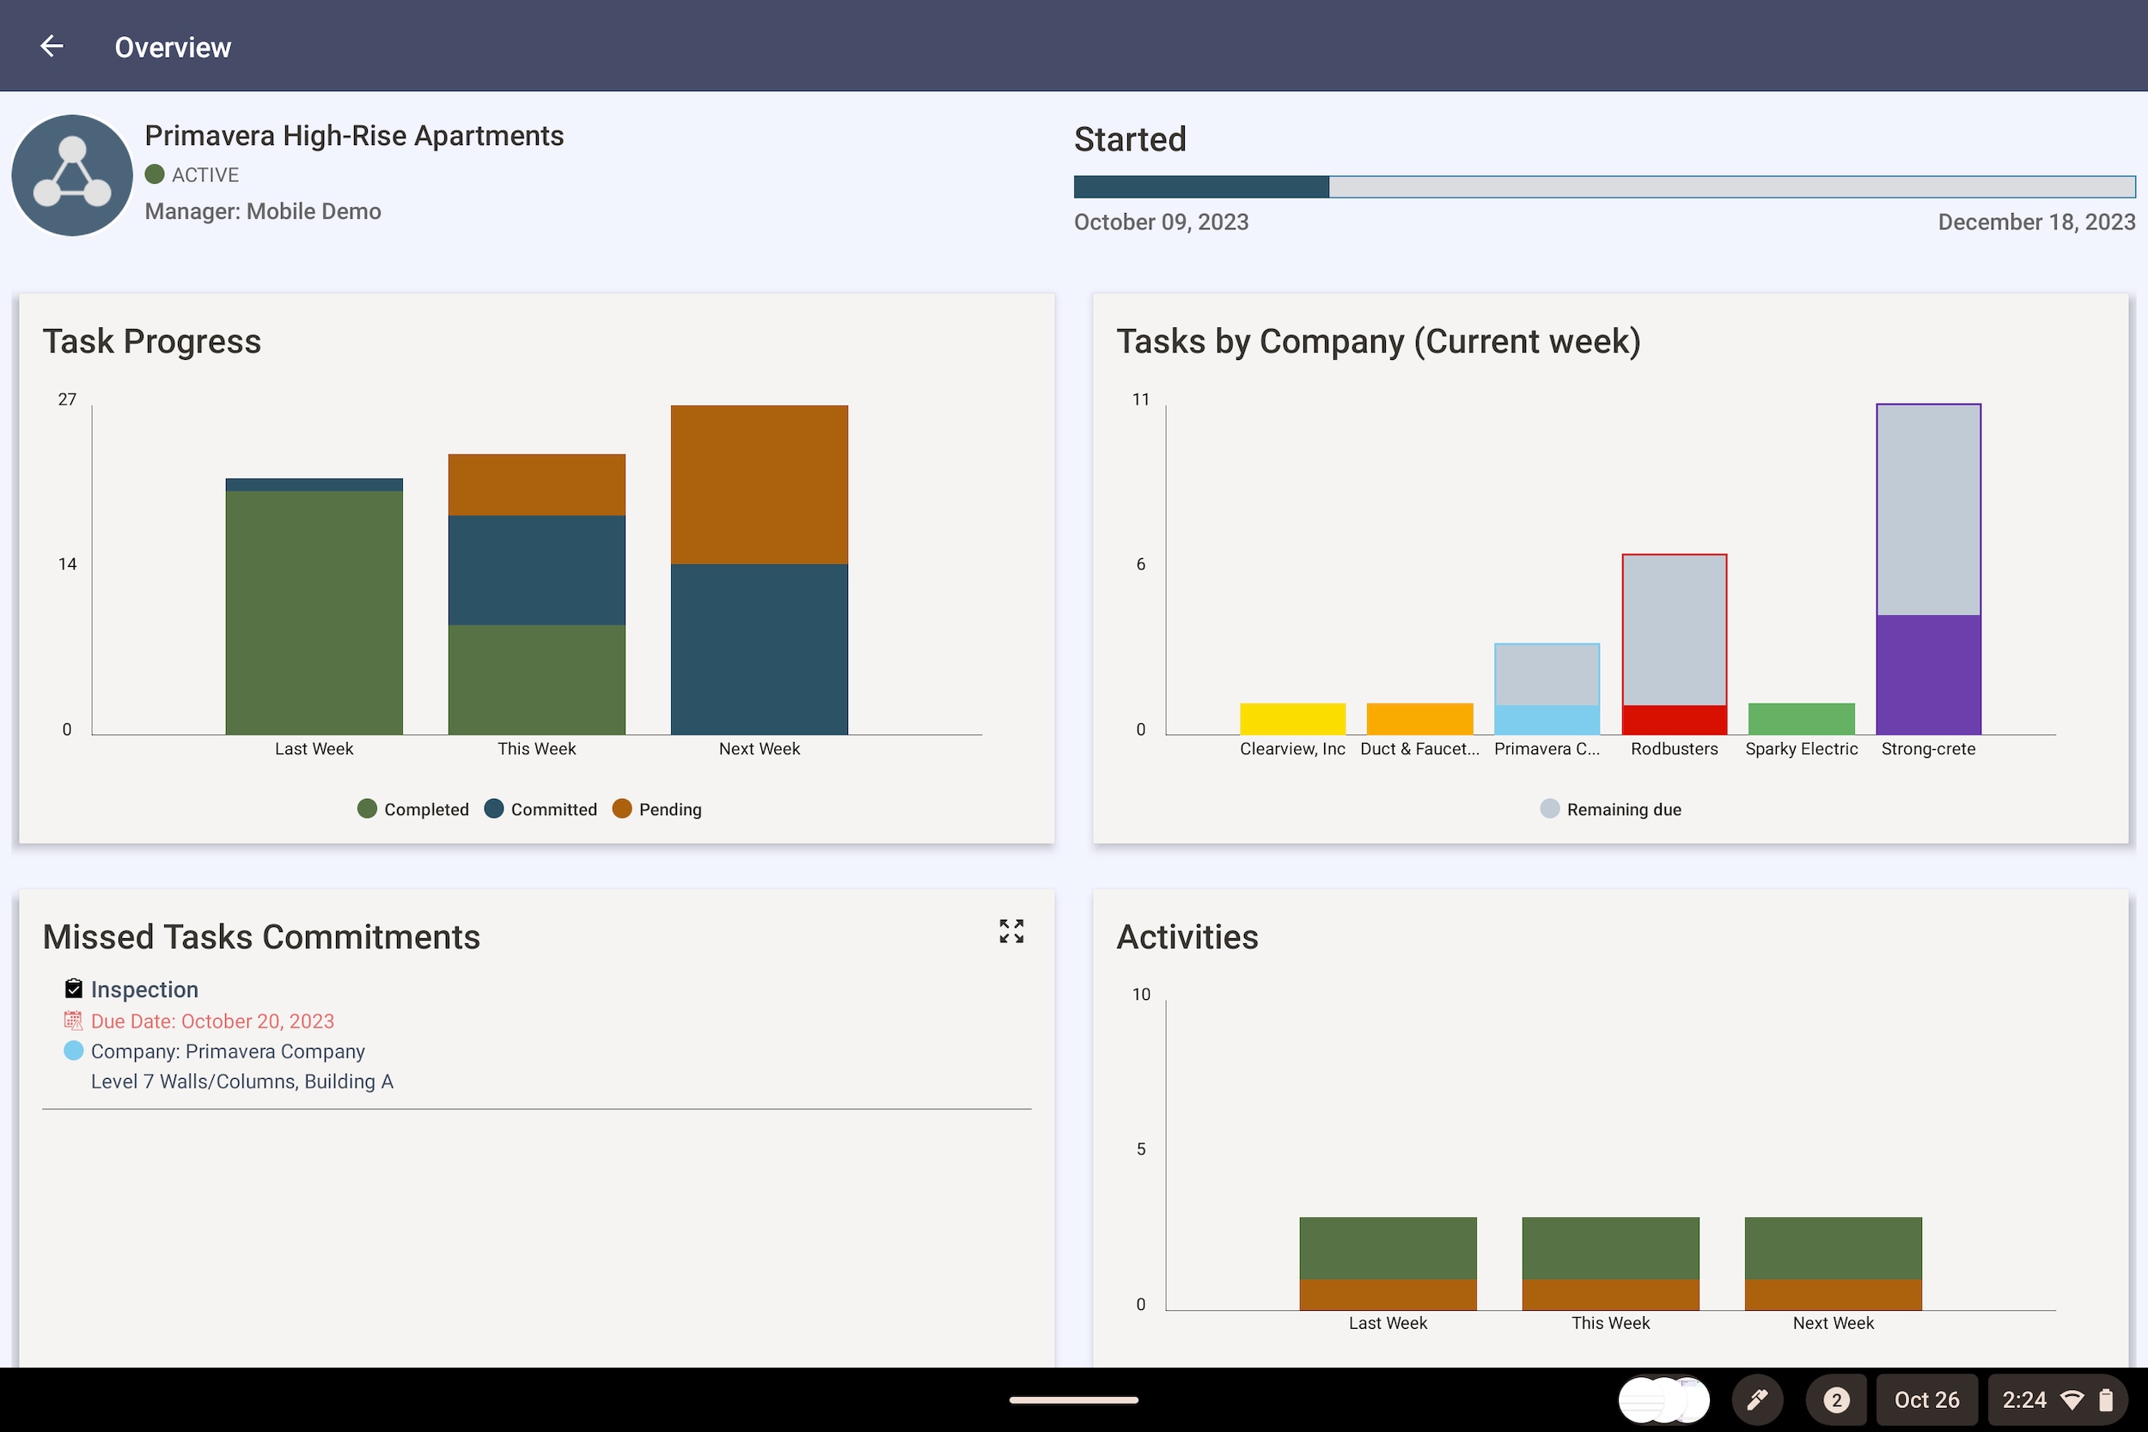Click the red due date calendar icon

[73, 1021]
